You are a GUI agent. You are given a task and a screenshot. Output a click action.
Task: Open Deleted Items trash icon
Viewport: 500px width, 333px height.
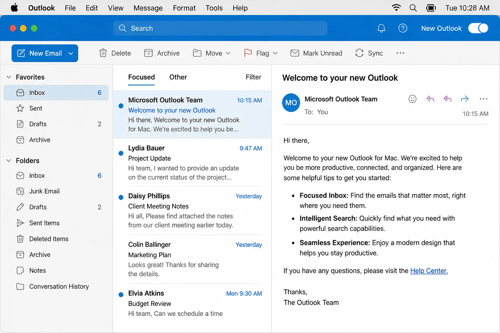20,239
